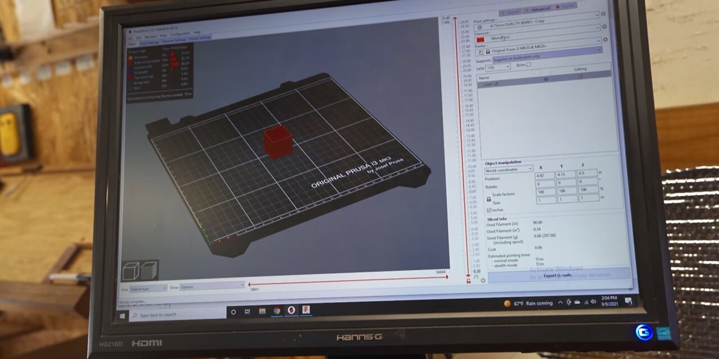Select cube object row in list
The image size is (719, 359).
click(544, 79)
